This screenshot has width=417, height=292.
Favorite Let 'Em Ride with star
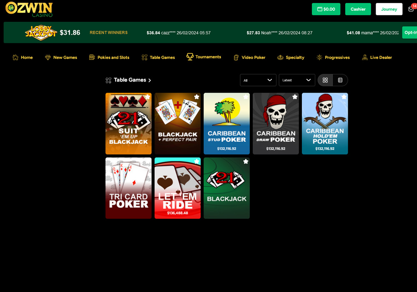coord(197,161)
